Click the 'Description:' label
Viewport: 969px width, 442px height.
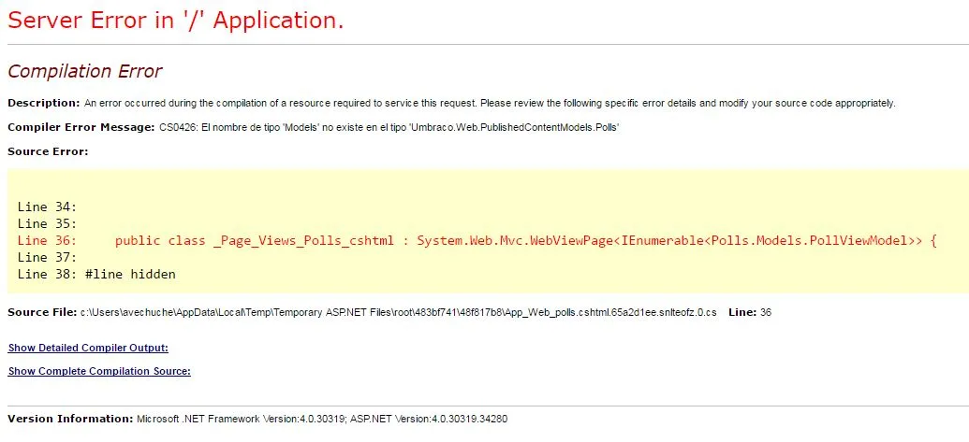(44, 103)
